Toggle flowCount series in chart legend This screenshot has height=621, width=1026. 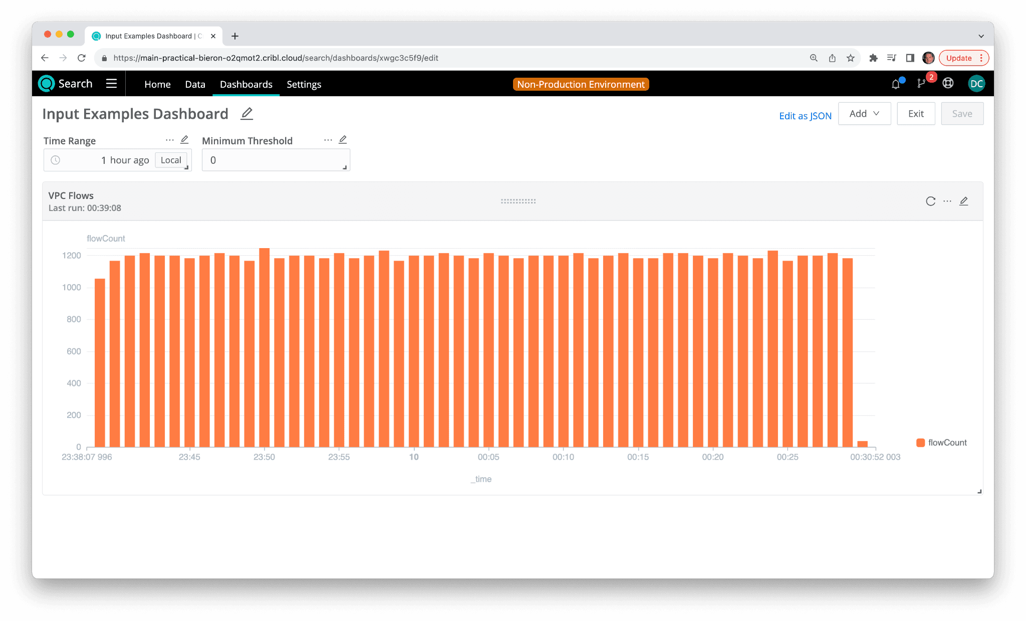[947, 443]
